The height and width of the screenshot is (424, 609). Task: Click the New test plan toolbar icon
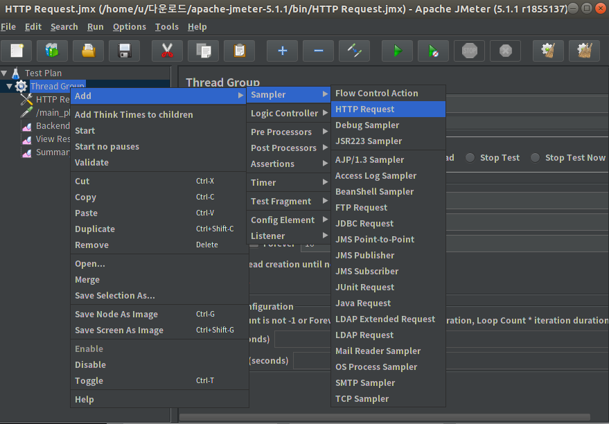pos(17,51)
